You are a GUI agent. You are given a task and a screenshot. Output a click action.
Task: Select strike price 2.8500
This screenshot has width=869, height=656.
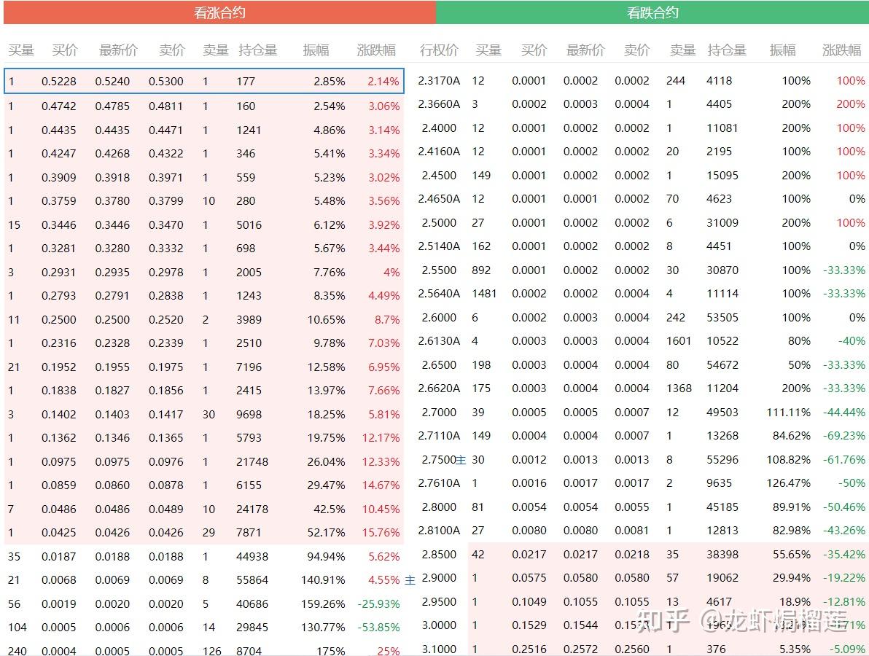439,554
